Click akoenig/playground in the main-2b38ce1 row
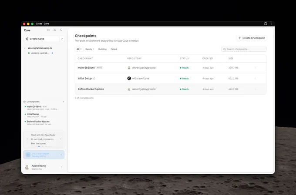Image resolution: width=296 pixels, height=195 pixels. (x=144, y=68)
